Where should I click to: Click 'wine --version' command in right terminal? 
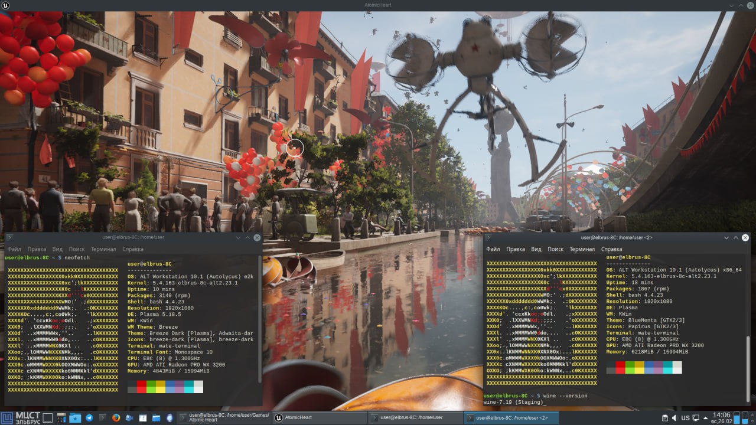coord(566,395)
